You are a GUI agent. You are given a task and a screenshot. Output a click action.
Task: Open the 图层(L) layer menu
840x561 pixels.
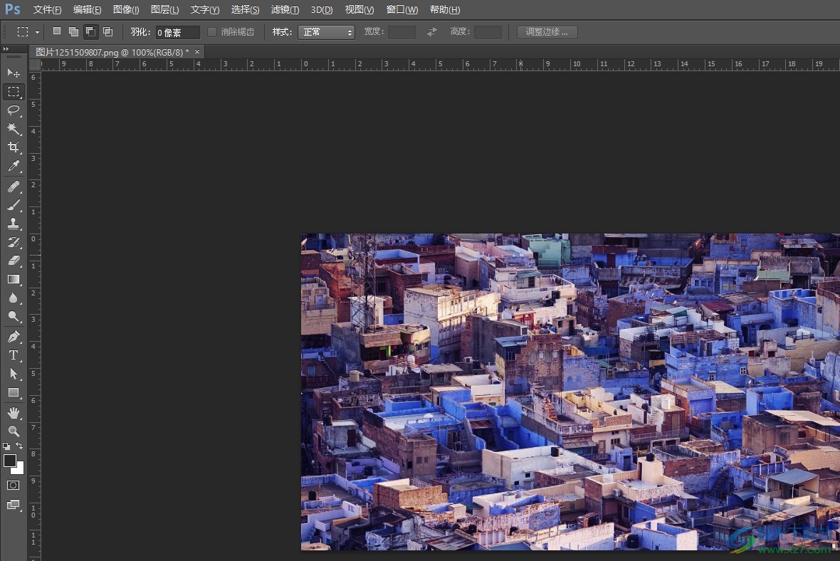(x=164, y=9)
